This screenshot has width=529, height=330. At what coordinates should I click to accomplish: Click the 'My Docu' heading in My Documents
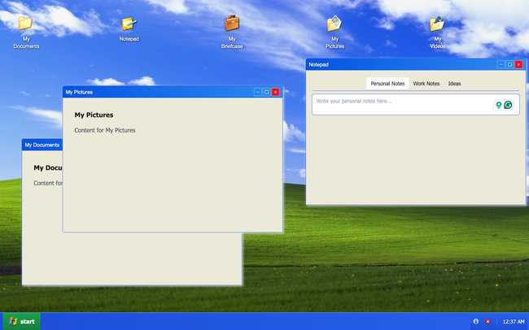click(48, 168)
